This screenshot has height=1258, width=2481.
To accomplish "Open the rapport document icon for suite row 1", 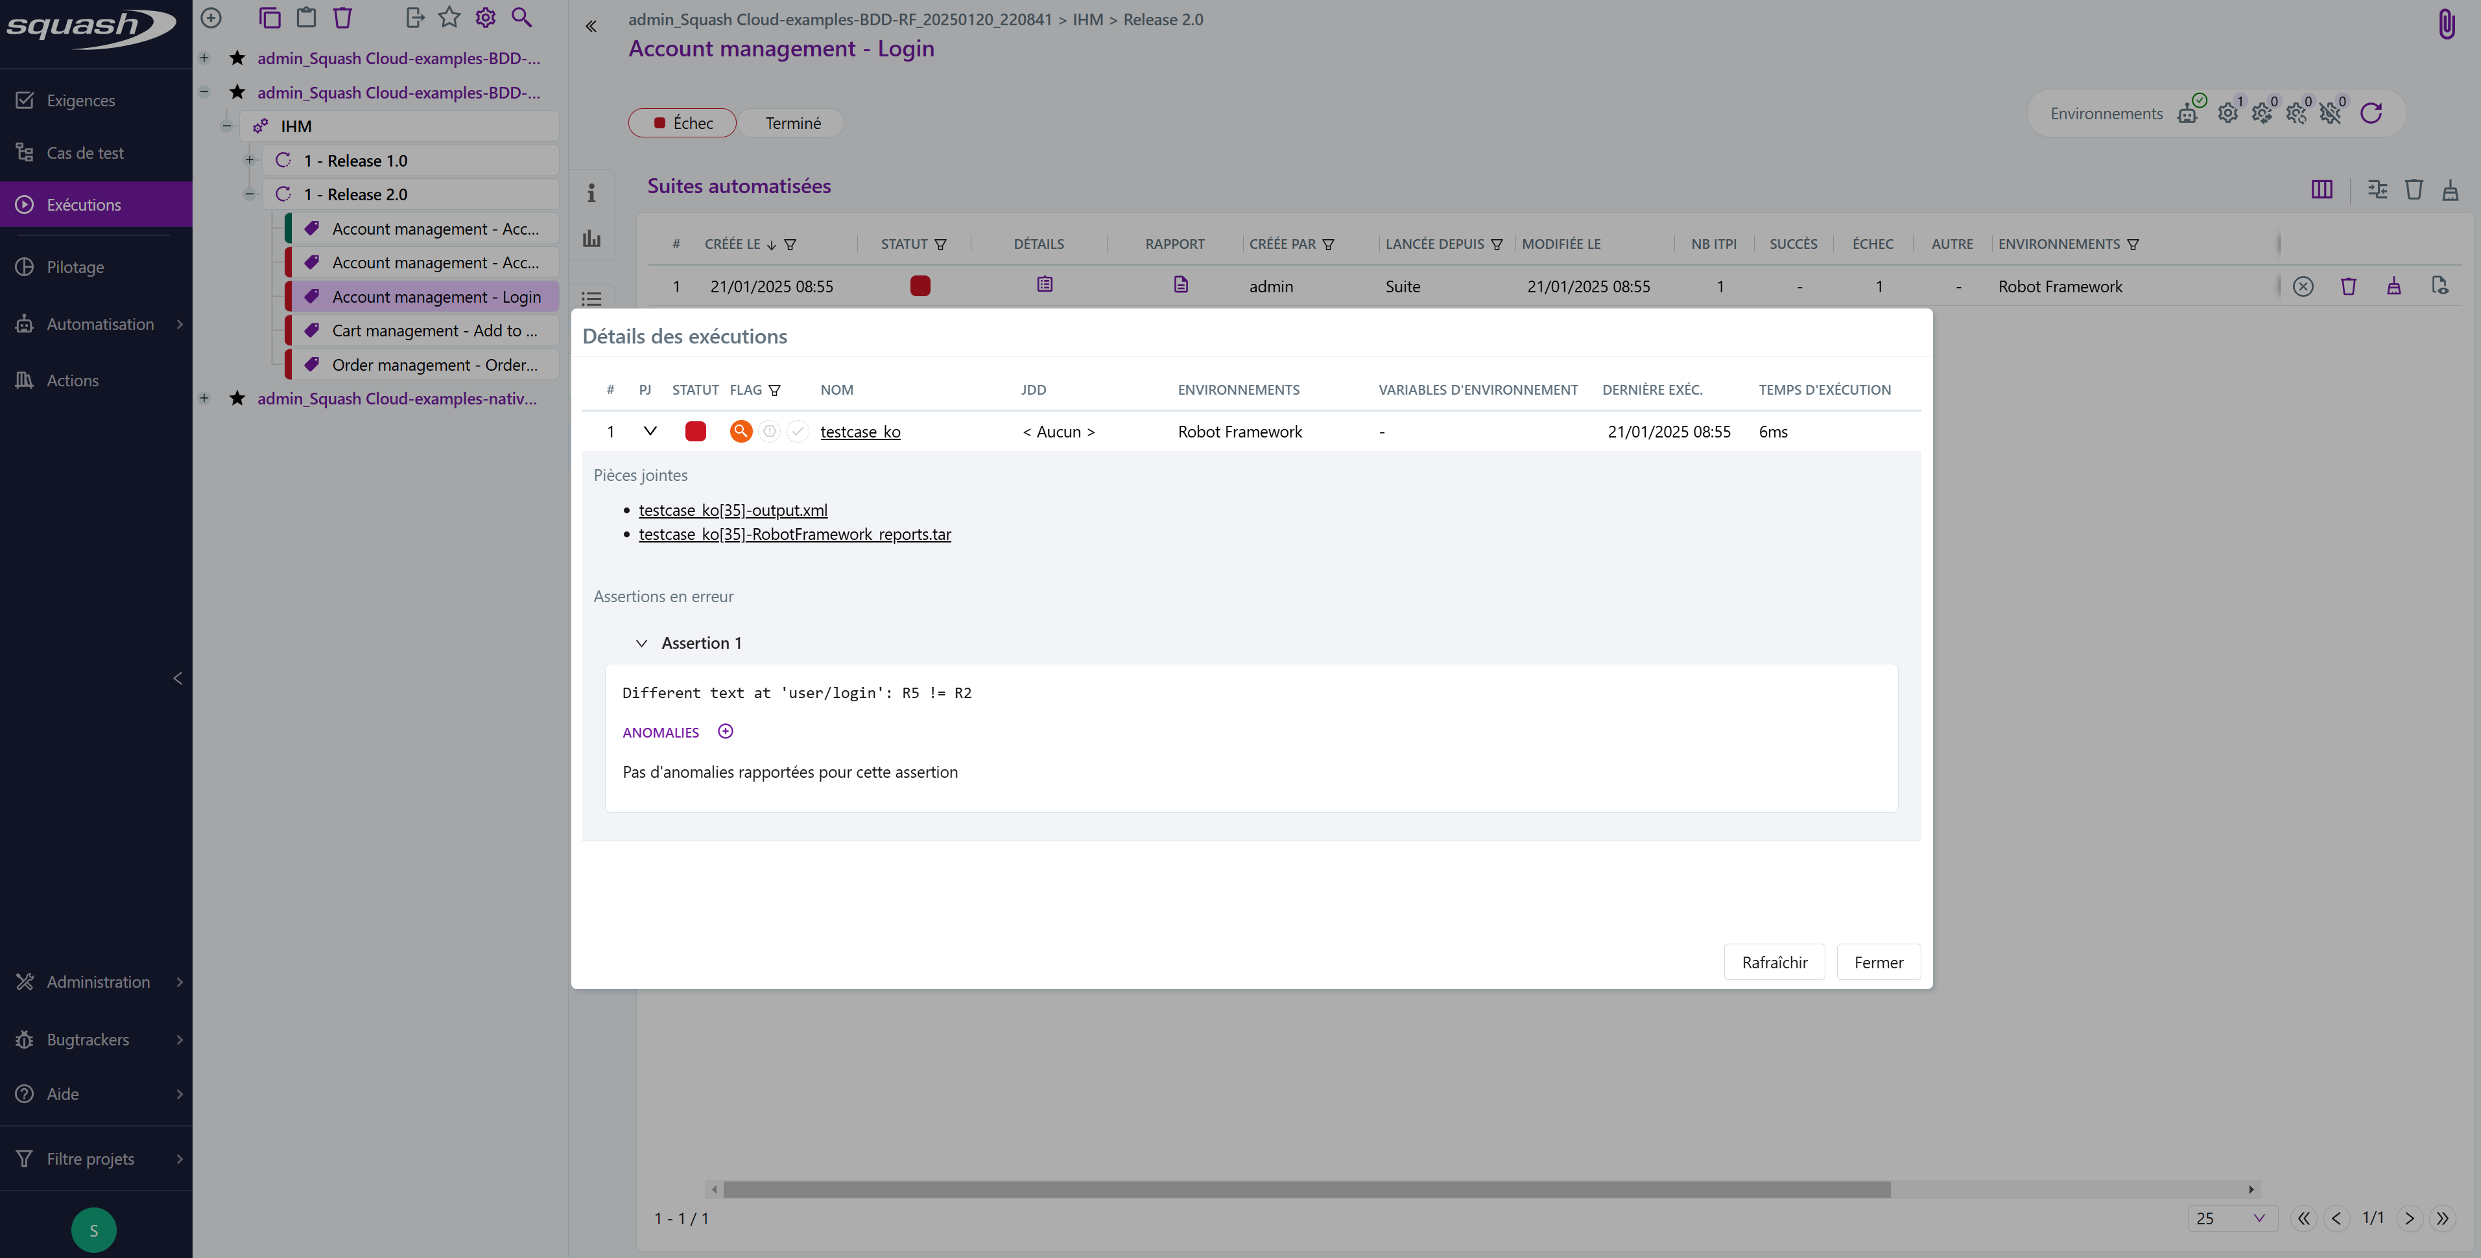I will (x=1181, y=285).
